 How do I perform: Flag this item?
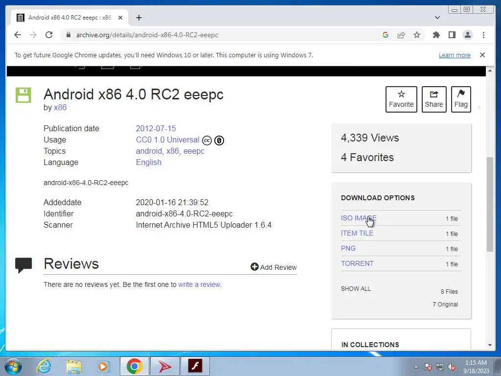click(x=461, y=99)
